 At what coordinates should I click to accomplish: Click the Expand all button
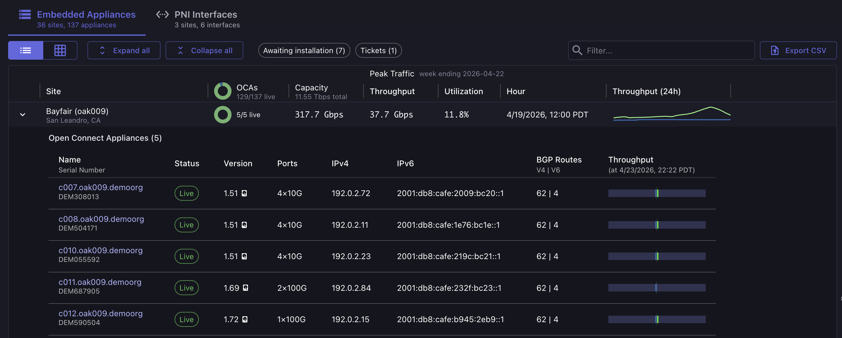pyautogui.click(x=124, y=50)
